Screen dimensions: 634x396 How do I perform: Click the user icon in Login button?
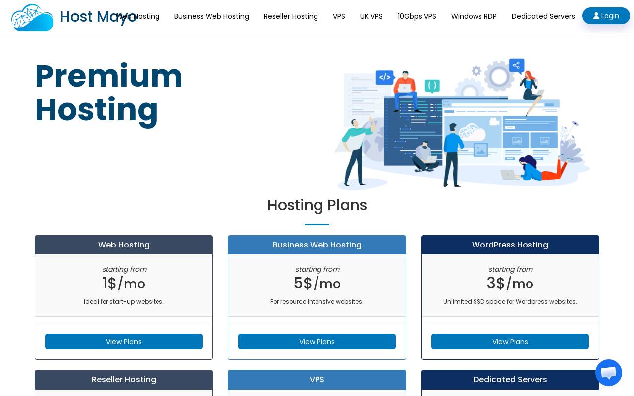[596, 16]
